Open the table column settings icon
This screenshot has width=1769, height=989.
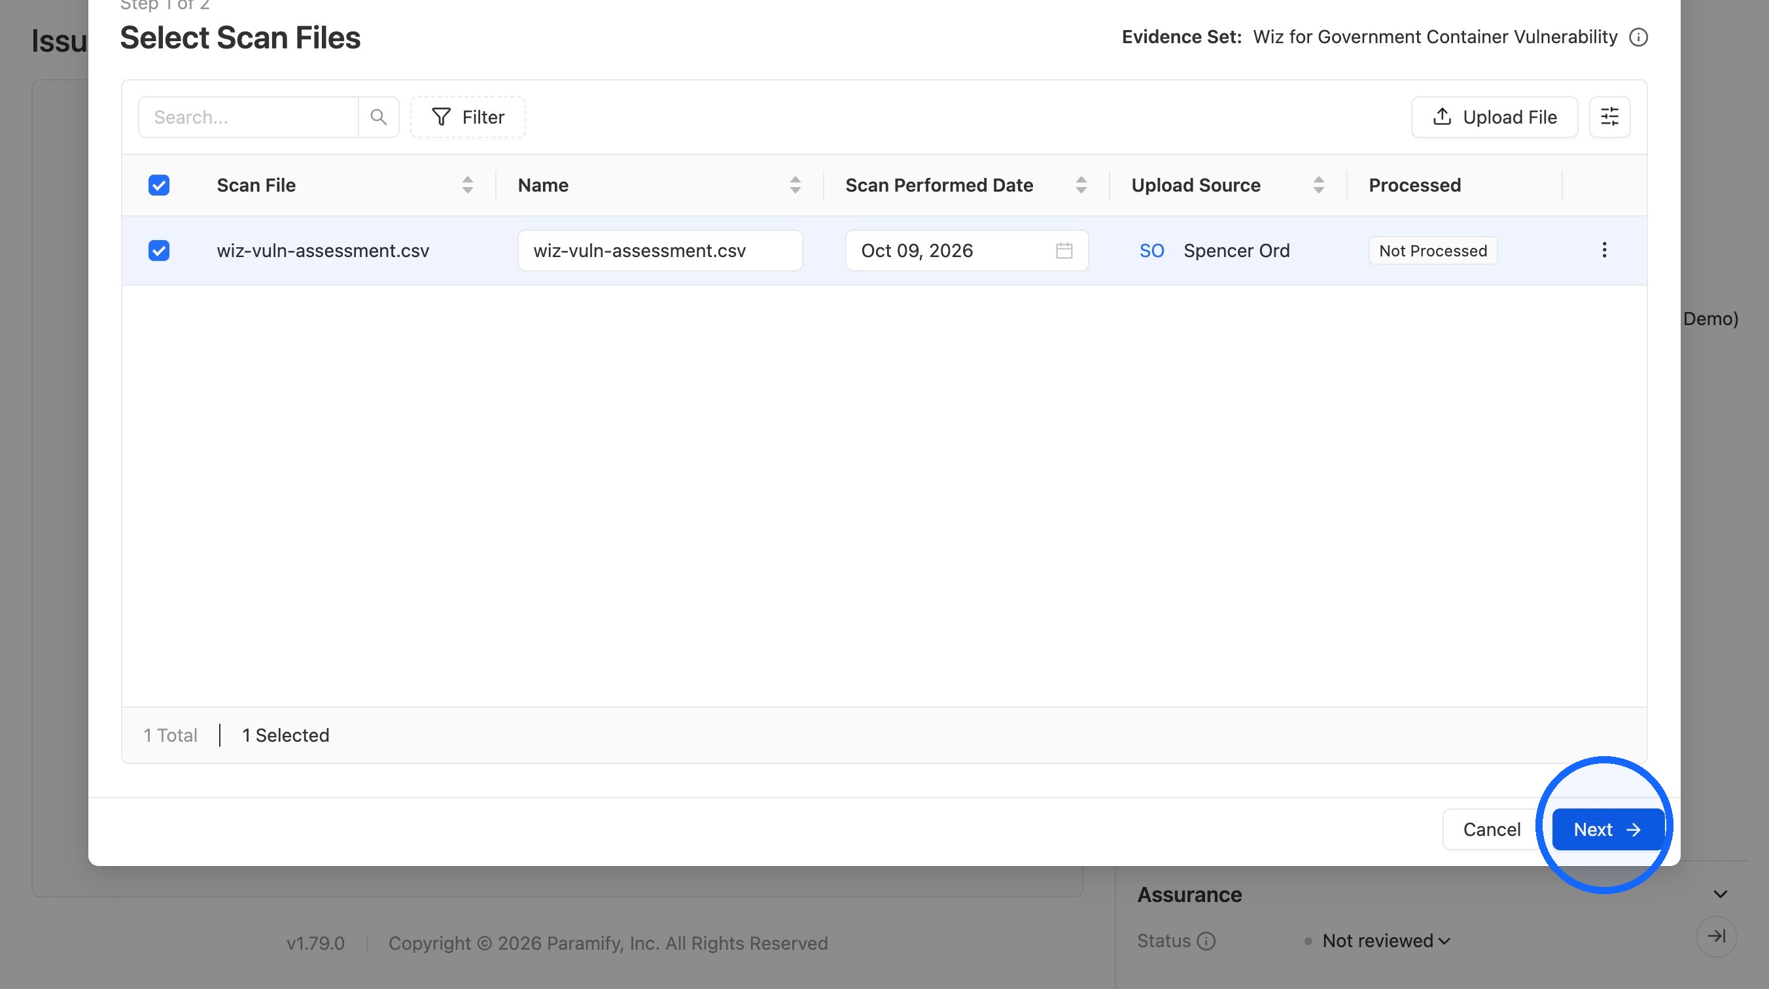point(1609,116)
